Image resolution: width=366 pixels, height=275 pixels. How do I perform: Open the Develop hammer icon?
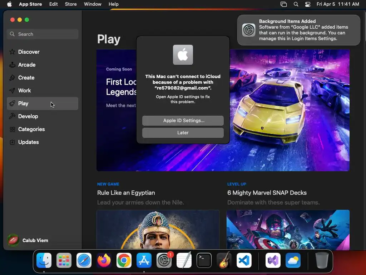click(12, 116)
